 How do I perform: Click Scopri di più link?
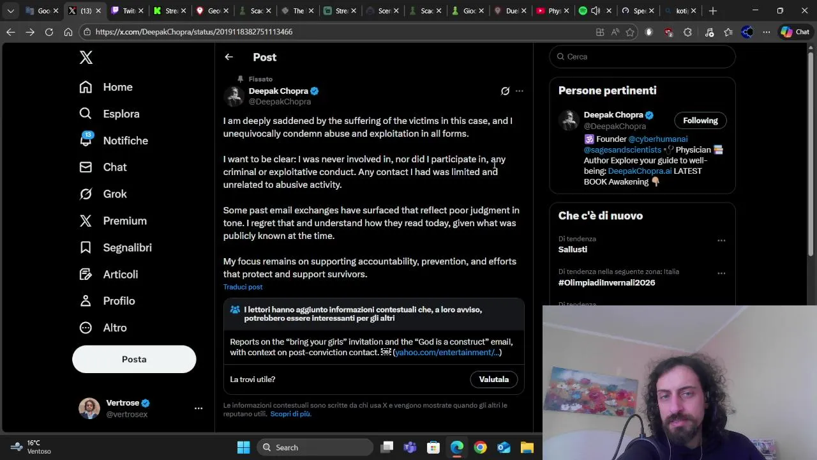290,414
